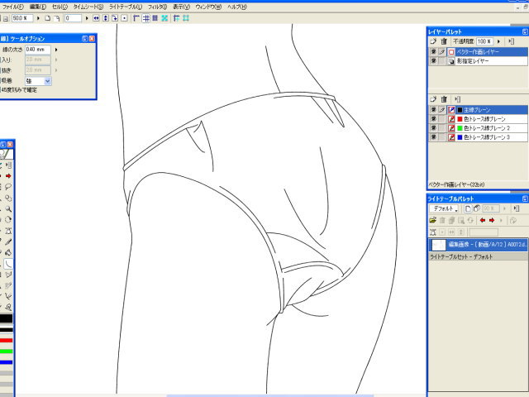Toggle visibility of 色トレース線プレーン 2

(433, 128)
